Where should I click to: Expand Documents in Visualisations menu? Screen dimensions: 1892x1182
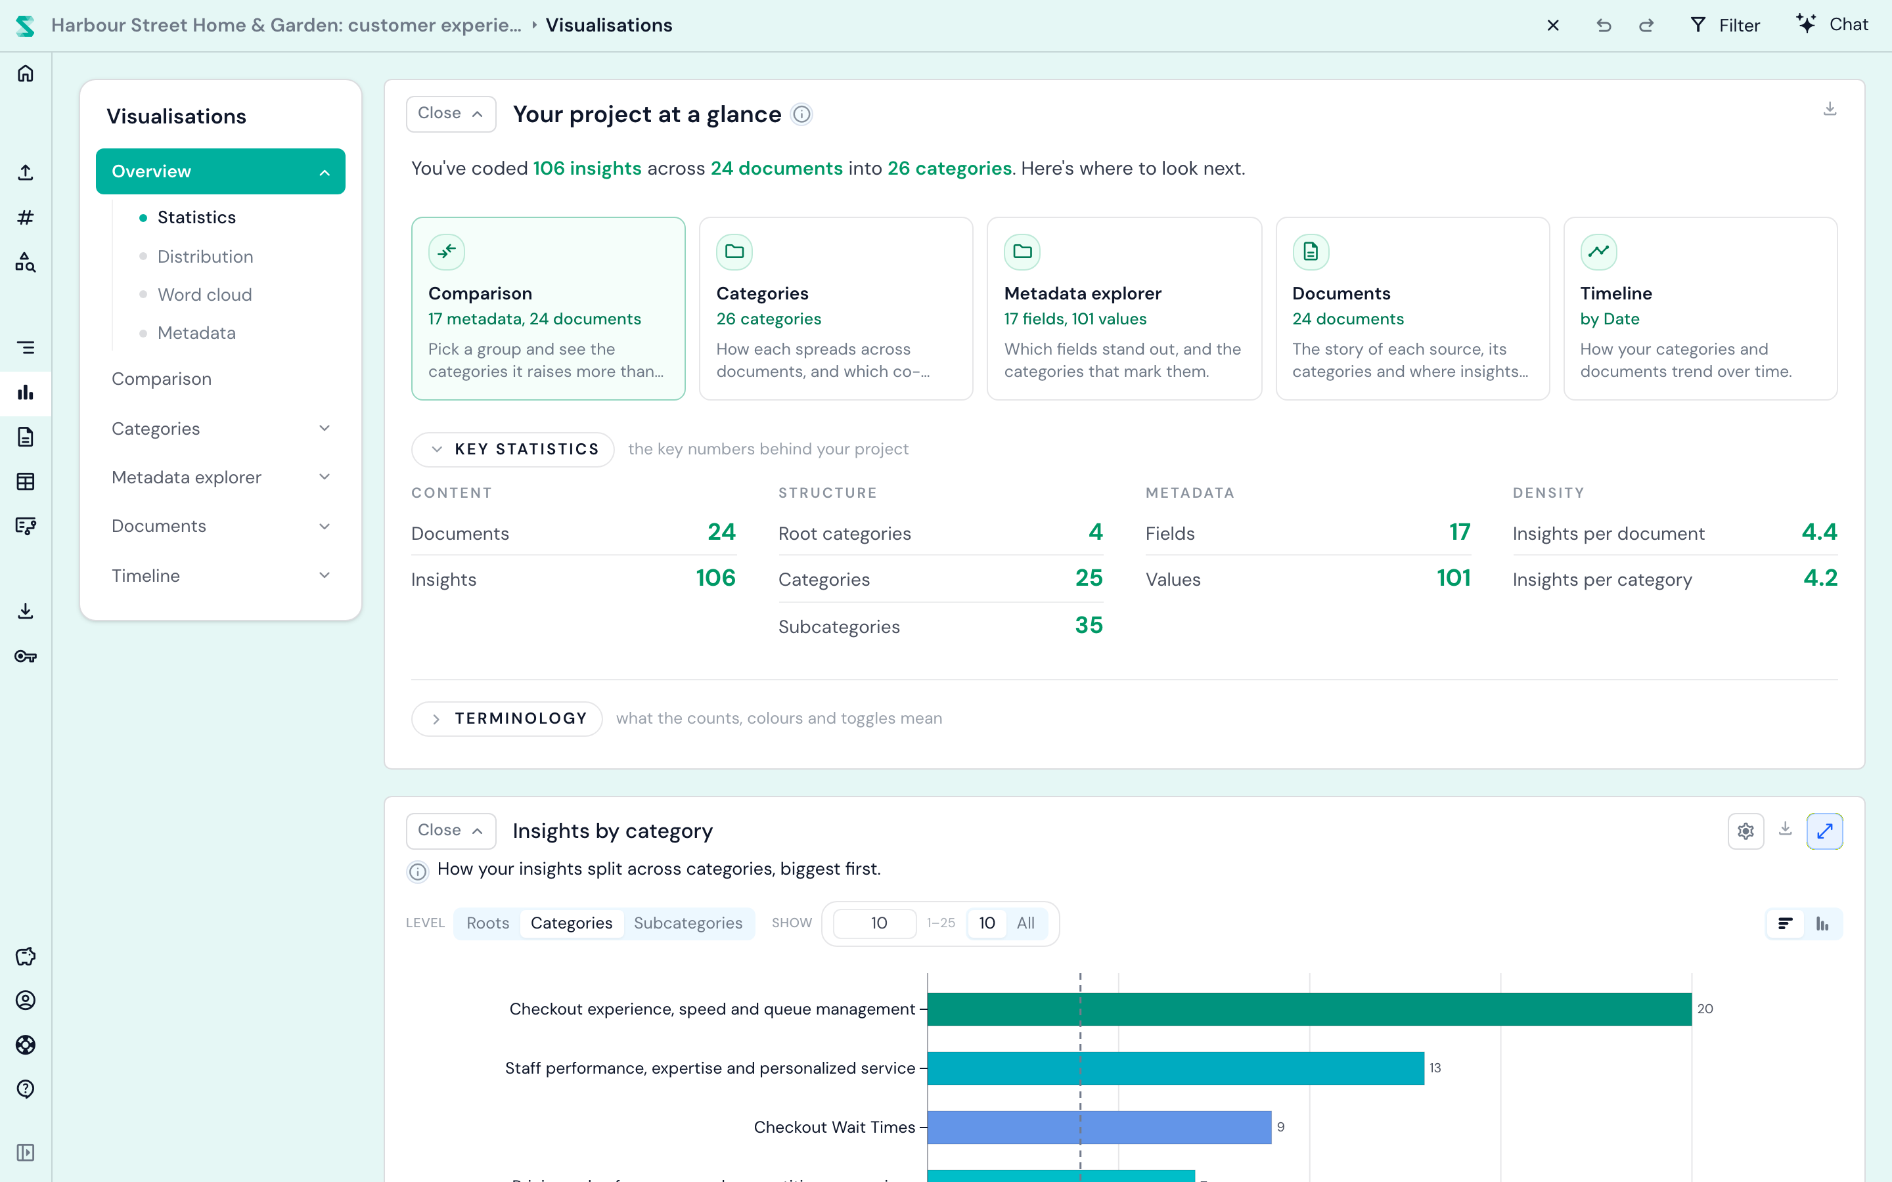click(221, 526)
